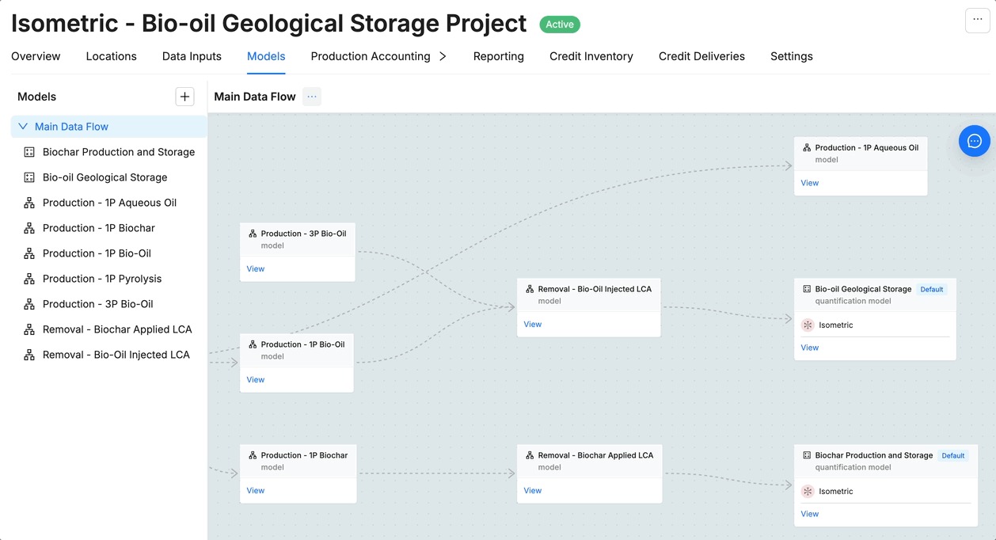Click the Isometric logo in Biochar Production card
Screen dimensions: 996x540
[x=808, y=491]
